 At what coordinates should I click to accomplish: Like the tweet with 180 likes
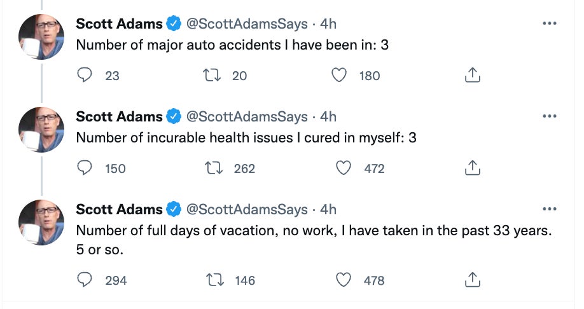click(x=340, y=76)
